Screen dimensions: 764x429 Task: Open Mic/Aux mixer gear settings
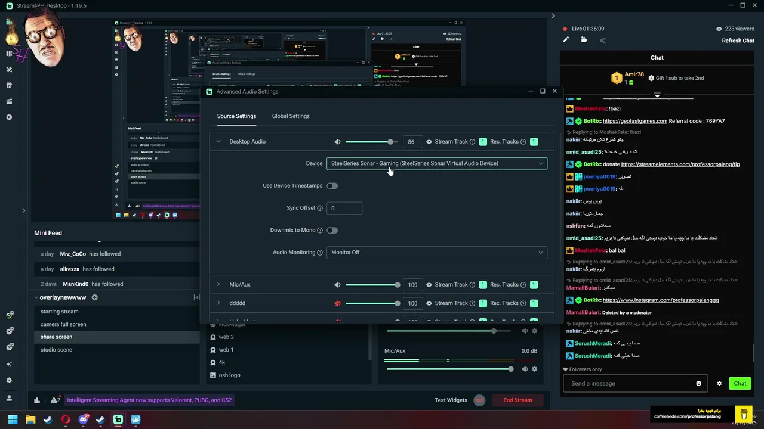click(534, 369)
